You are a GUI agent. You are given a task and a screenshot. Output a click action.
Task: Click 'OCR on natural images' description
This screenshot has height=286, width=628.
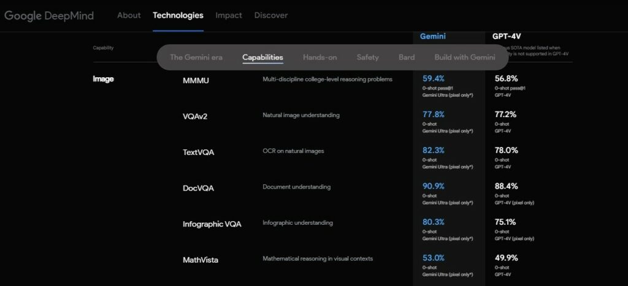click(x=293, y=151)
